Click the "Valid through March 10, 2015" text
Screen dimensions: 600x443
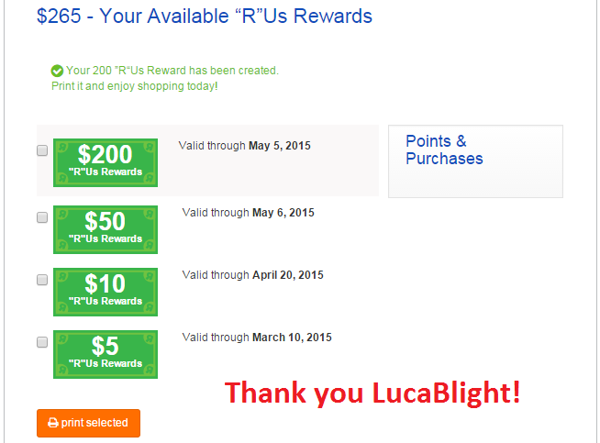tap(257, 338)
